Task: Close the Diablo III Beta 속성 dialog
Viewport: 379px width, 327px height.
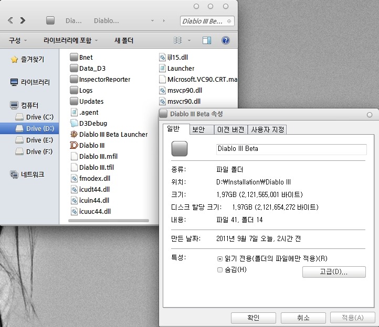Action: point(370,115)
